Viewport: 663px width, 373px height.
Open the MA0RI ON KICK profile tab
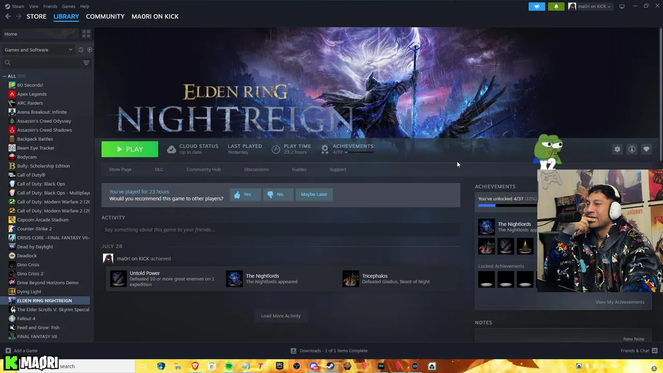click(x=155, y=17)
